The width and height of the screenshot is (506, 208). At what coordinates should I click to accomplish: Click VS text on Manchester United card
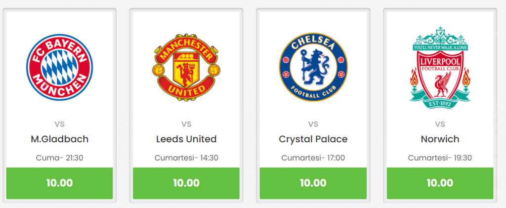click(x=186, y=124)
